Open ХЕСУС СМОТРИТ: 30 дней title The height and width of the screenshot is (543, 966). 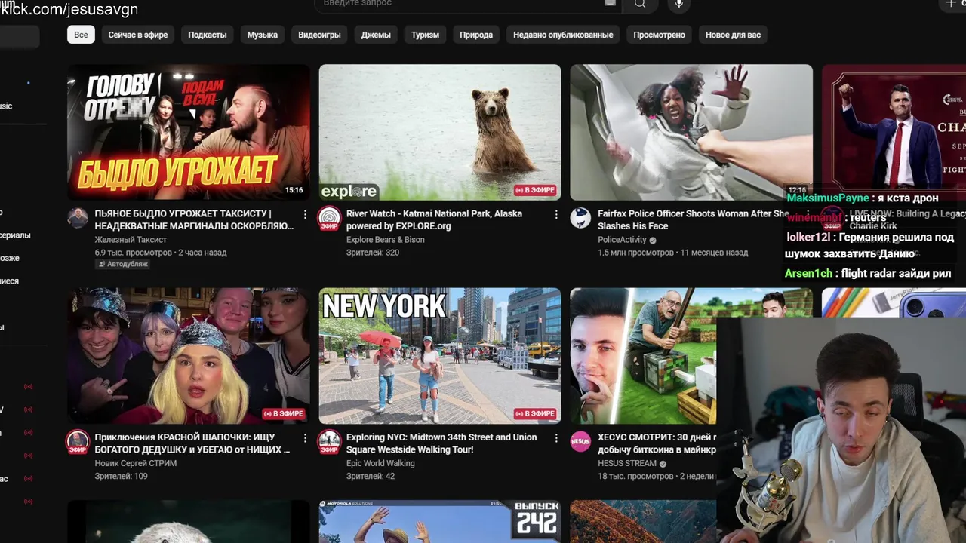[657, 443]
